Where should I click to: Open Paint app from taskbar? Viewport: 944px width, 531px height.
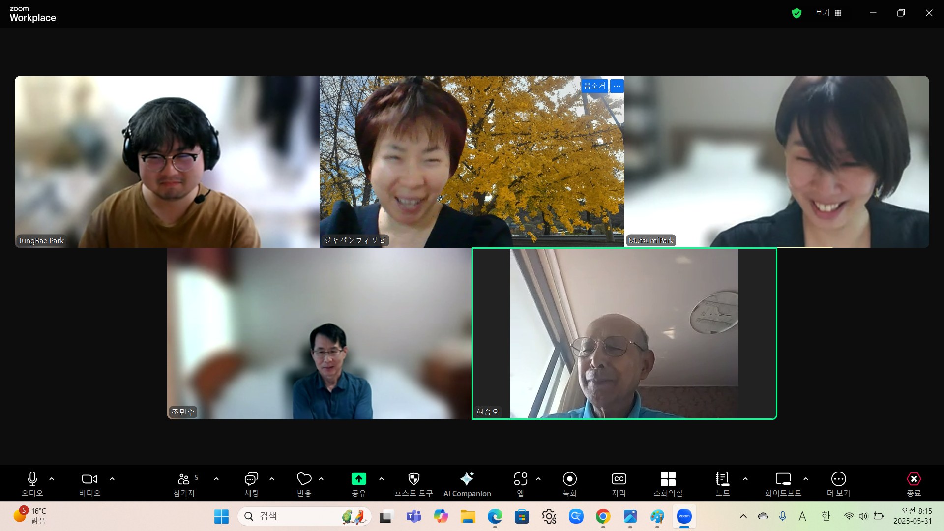coord(657,516)
